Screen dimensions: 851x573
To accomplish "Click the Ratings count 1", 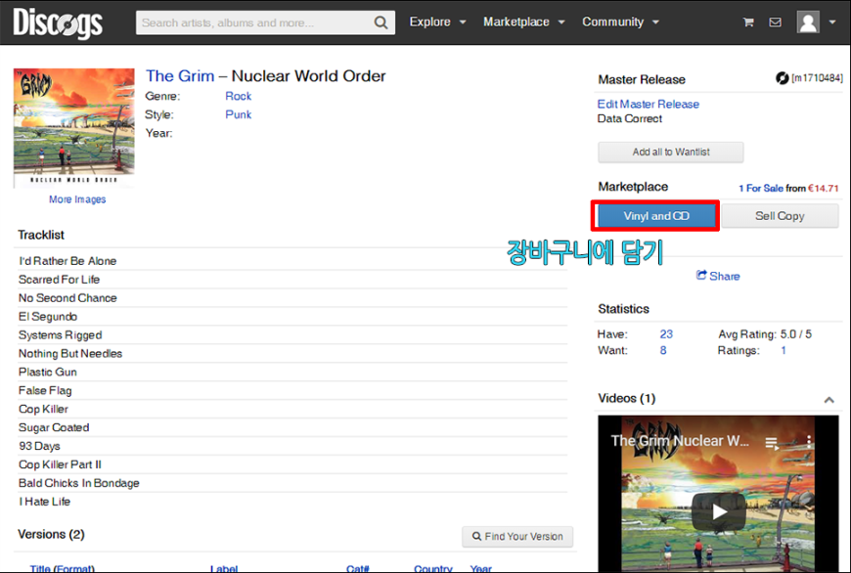I will click(x=784, y=350).
